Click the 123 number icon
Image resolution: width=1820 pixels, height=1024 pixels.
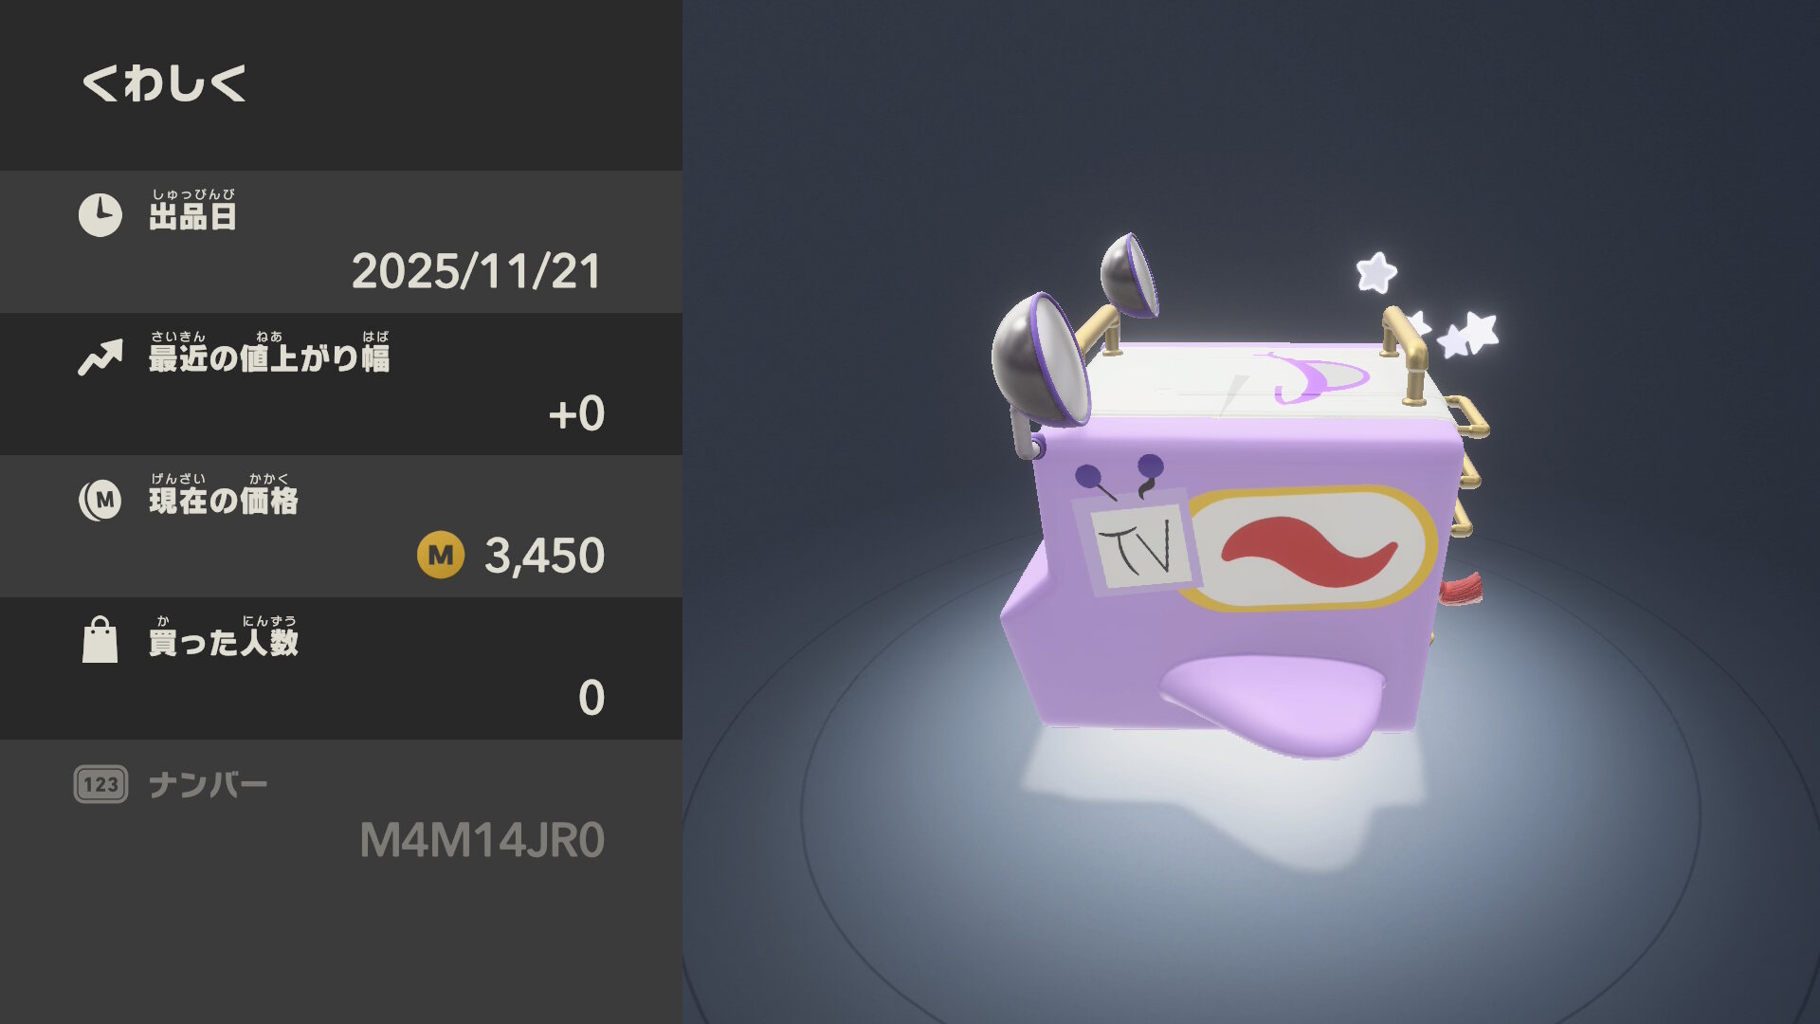pyautogui.click(x=100, y=784)
